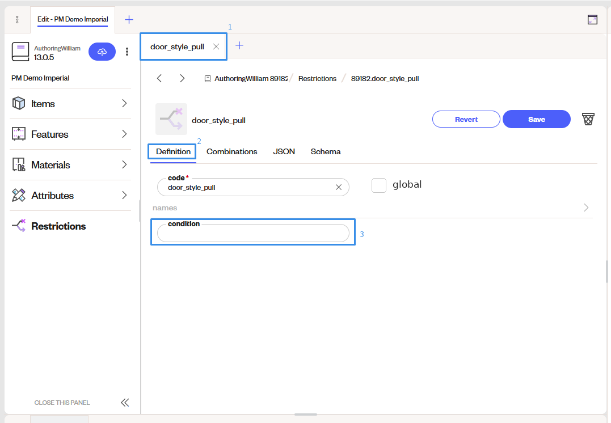Click the Restrictions branching icon in sidebar
Image resolution: width=611 pixels, height=423 pixels.
point(19,226)
